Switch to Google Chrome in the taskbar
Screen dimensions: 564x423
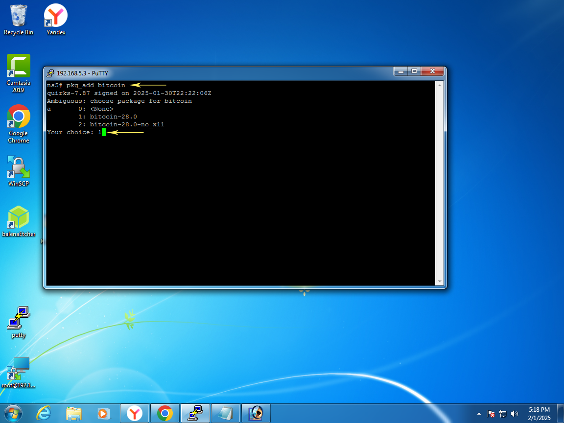pos(164,413)
